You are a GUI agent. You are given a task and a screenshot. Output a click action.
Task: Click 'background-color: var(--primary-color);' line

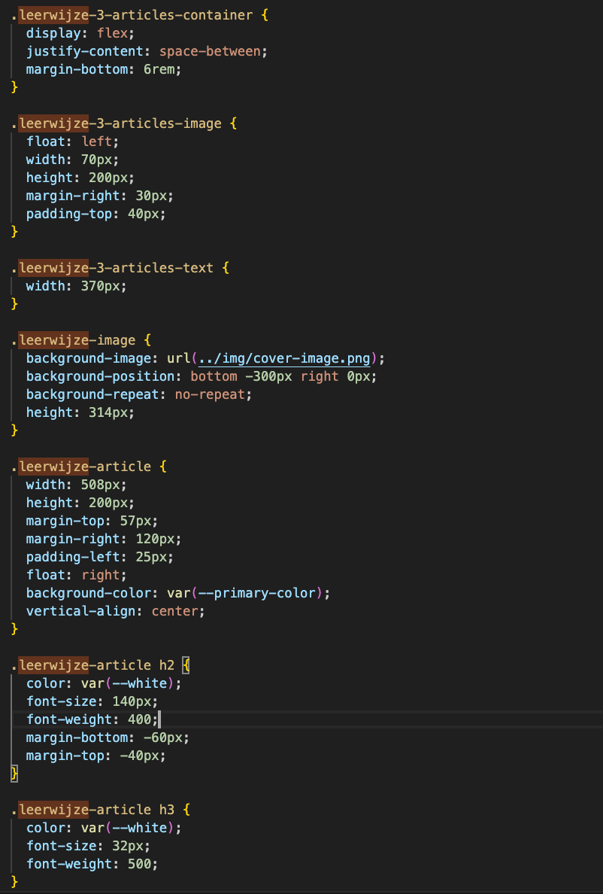point(178,593)
